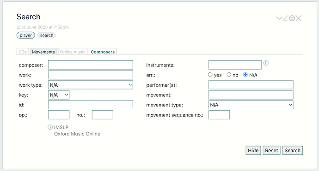Click the player tag pill
The width and height of the screenshot is (319, 171).
[25, 35]
